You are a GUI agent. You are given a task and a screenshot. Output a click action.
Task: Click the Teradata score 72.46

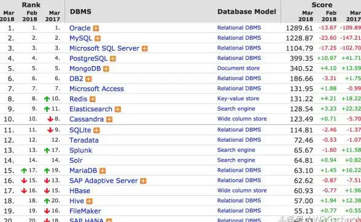(x=303, y=140)
